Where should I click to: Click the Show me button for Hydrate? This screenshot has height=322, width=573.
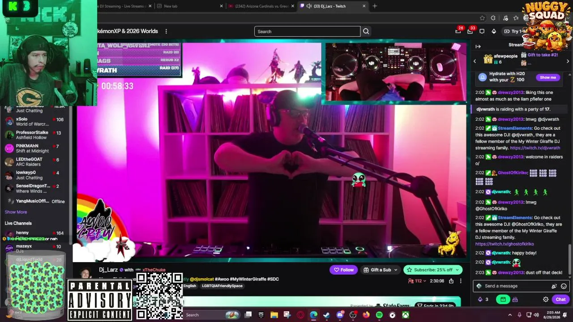(548, 77)
